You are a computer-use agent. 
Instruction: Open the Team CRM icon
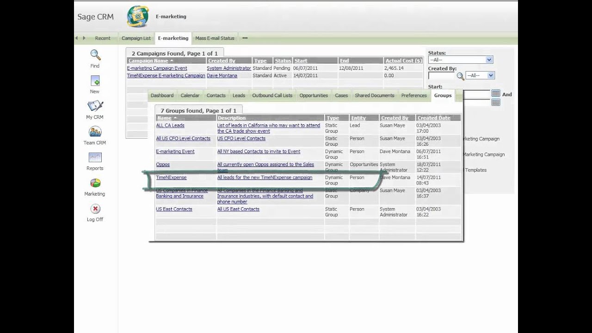(95, 132)
